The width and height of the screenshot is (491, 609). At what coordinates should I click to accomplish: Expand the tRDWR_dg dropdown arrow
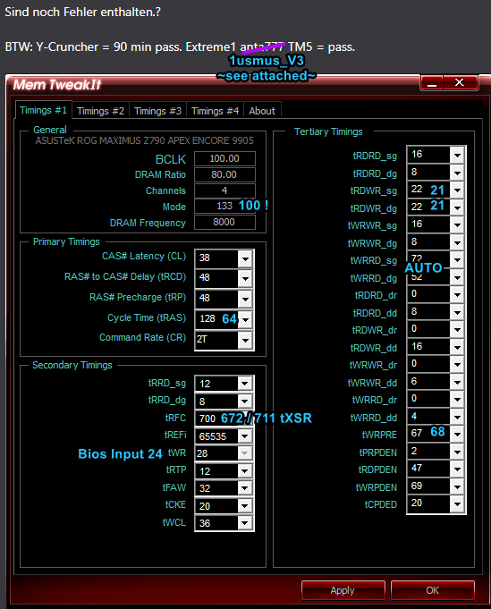[457, 207]
